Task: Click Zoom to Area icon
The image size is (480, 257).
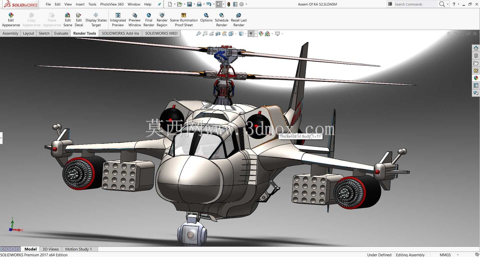Action: (205, 34)
